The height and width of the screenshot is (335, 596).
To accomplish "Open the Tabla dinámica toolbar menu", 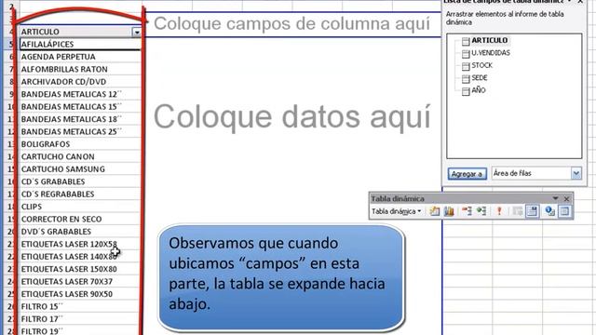I will click(396, 211).
